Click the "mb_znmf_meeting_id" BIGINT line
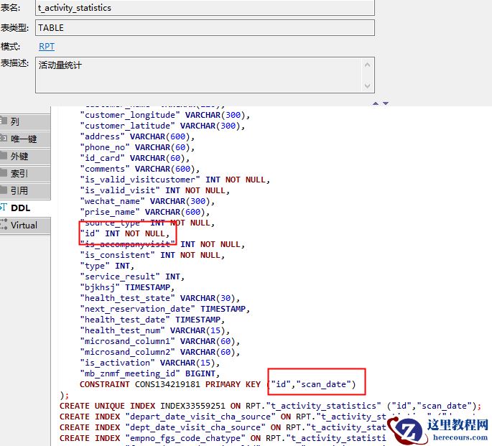The height and width of the screenshot is (446, 492). (150, 373)
